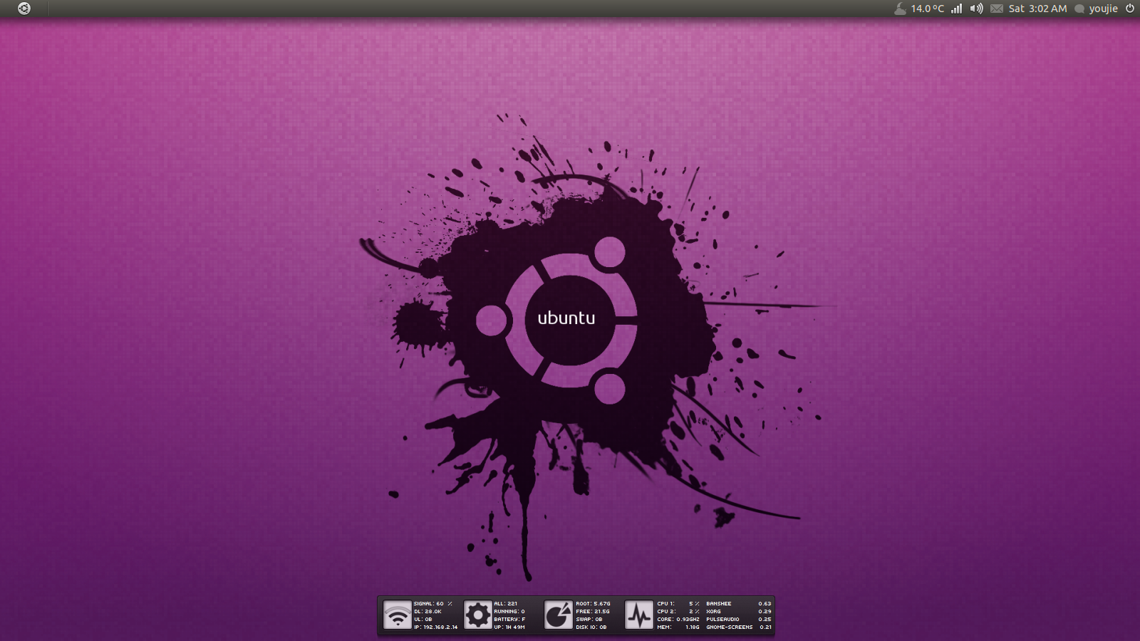Open the youjie user menu
This screenshot has width=1140, height=641.
[x=1103, y=9]
